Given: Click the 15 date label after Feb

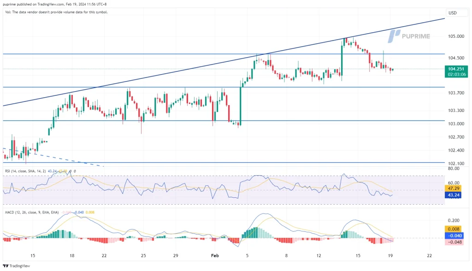Looking at the screenshot, I should (x=359, y=255).
